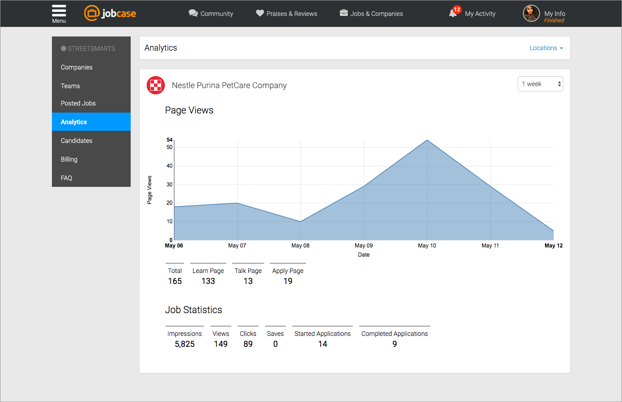The image size is (622, 402).
Task: Click the Praises & Reviews heart icon
Action: [260, 13]
